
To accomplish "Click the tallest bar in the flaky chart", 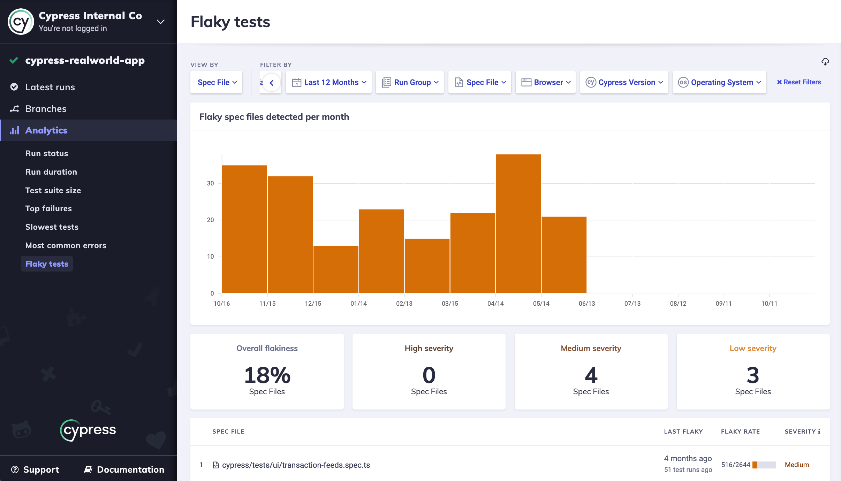I will point(518,223).
